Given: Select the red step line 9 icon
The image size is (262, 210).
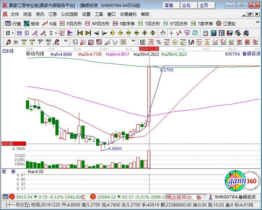Looking at the screenshot, I should coord(43,33).
